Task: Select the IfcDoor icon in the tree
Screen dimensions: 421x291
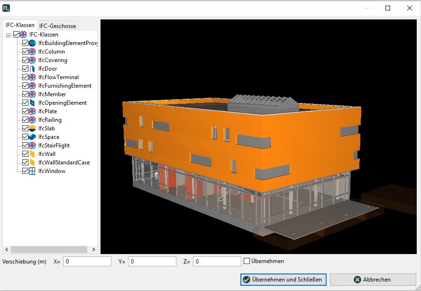Action: tap(32, 69)
